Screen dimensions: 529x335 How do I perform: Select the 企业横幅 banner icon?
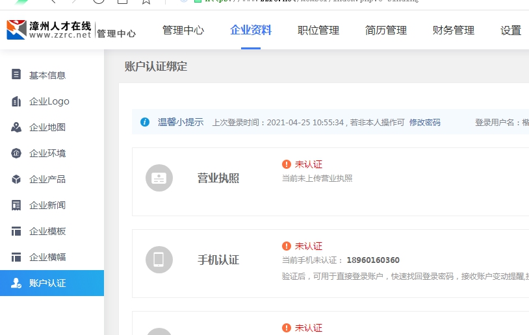(x=16, y=257)
